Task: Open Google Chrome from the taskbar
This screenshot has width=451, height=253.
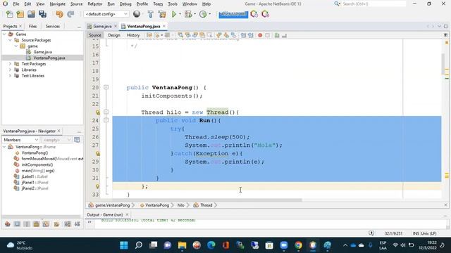Action: [x=298, y=245]
